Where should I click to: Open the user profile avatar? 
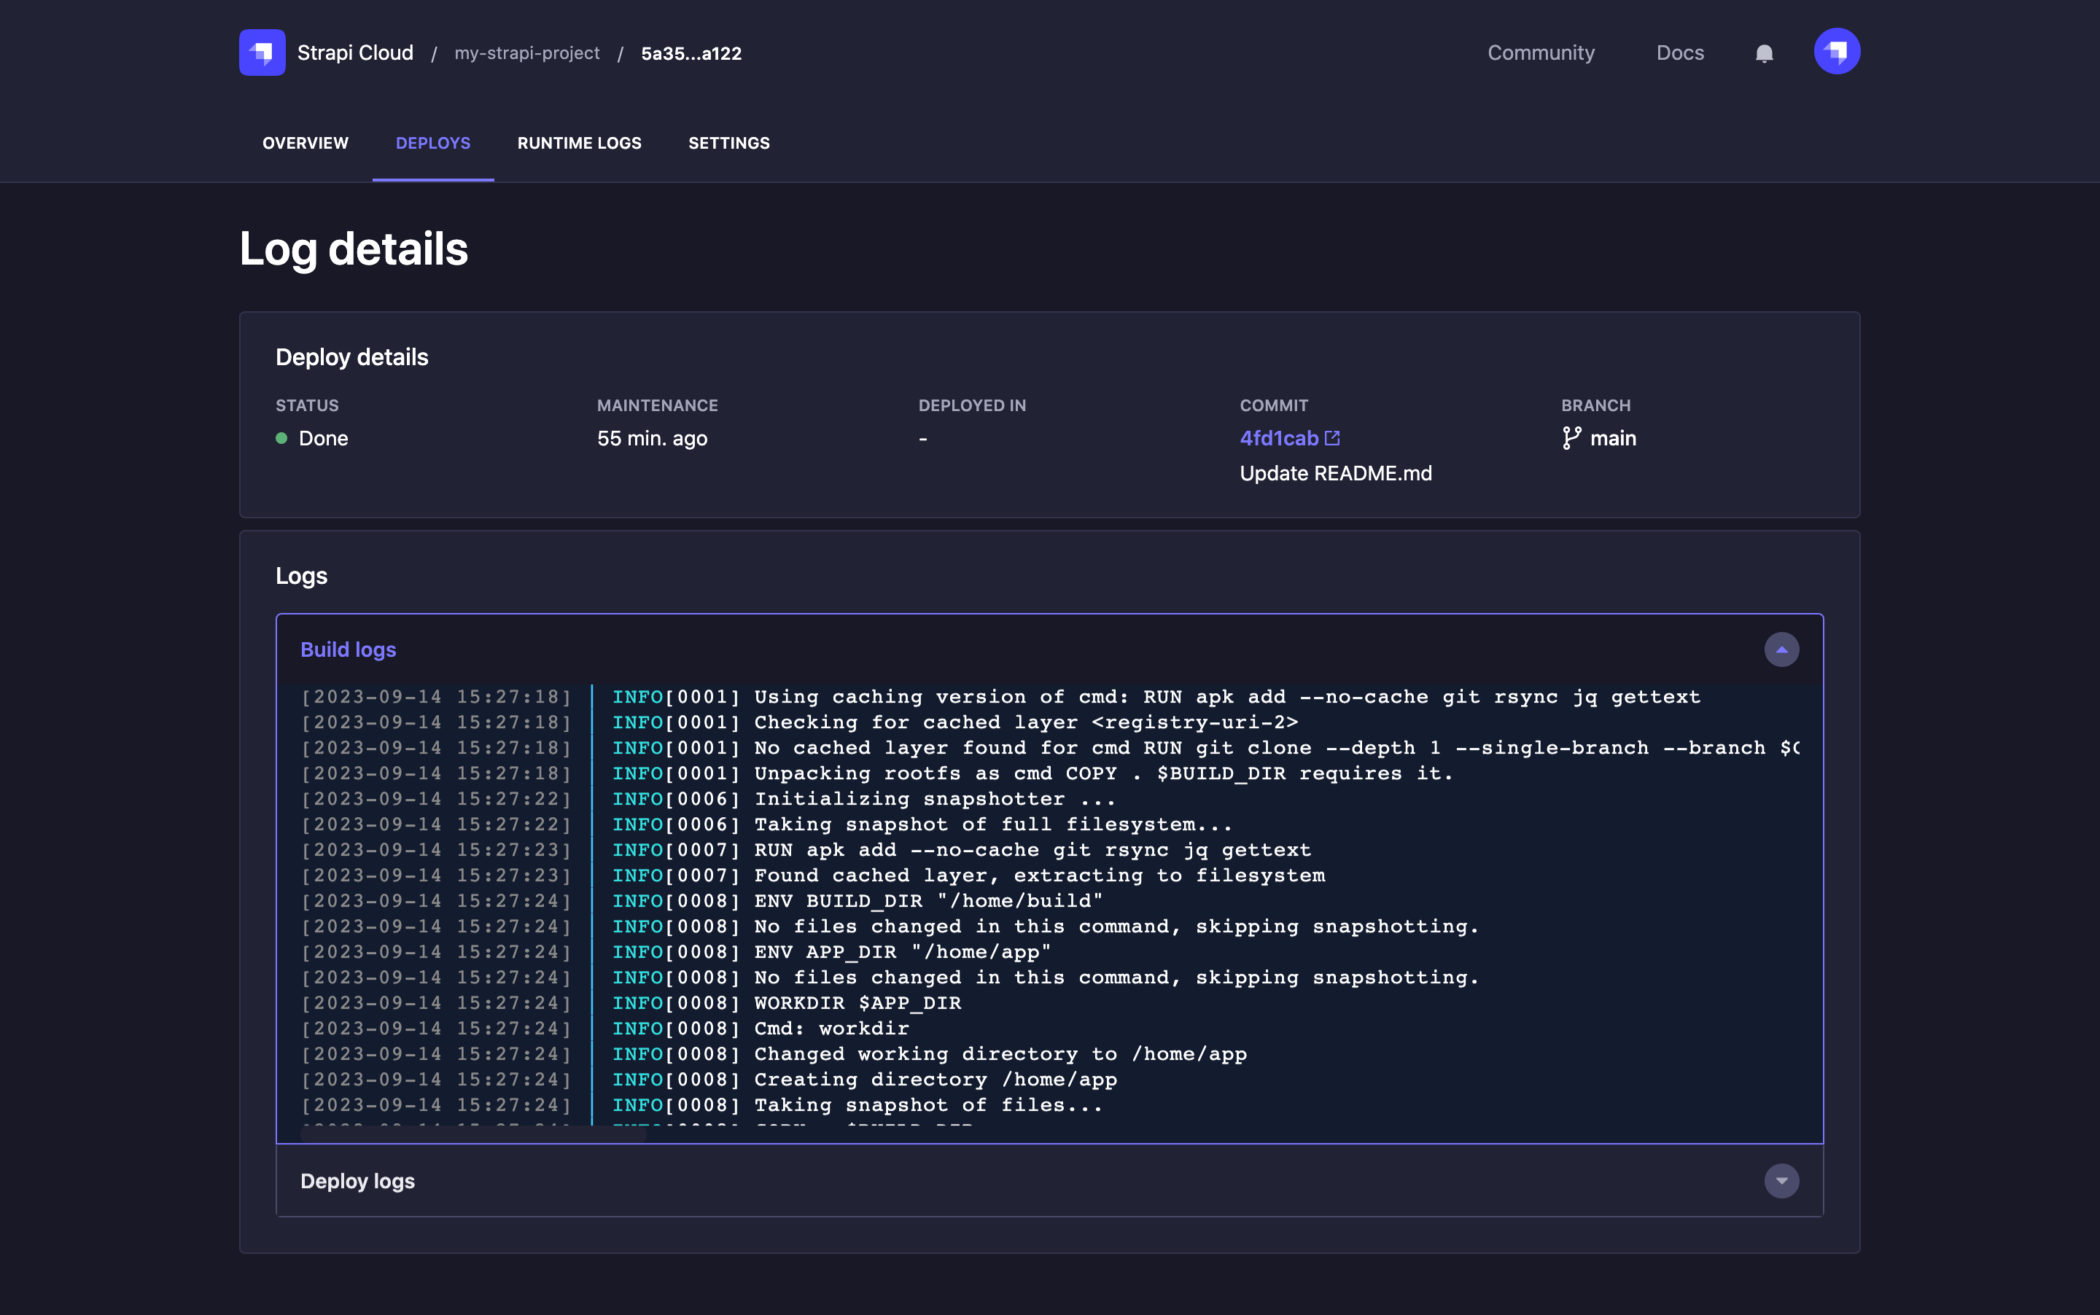tap(1837, 52)
